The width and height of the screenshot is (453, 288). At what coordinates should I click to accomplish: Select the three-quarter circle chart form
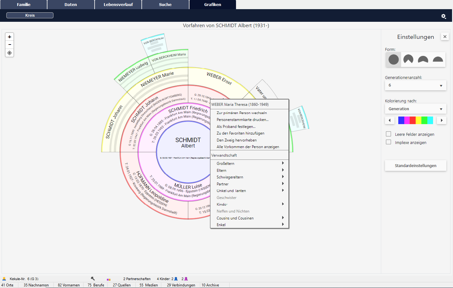click(x=408, y=59)
